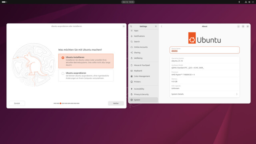Open the accessibility menu in top bar
This screenshot has height=144, width=256.
click(239, 2)
